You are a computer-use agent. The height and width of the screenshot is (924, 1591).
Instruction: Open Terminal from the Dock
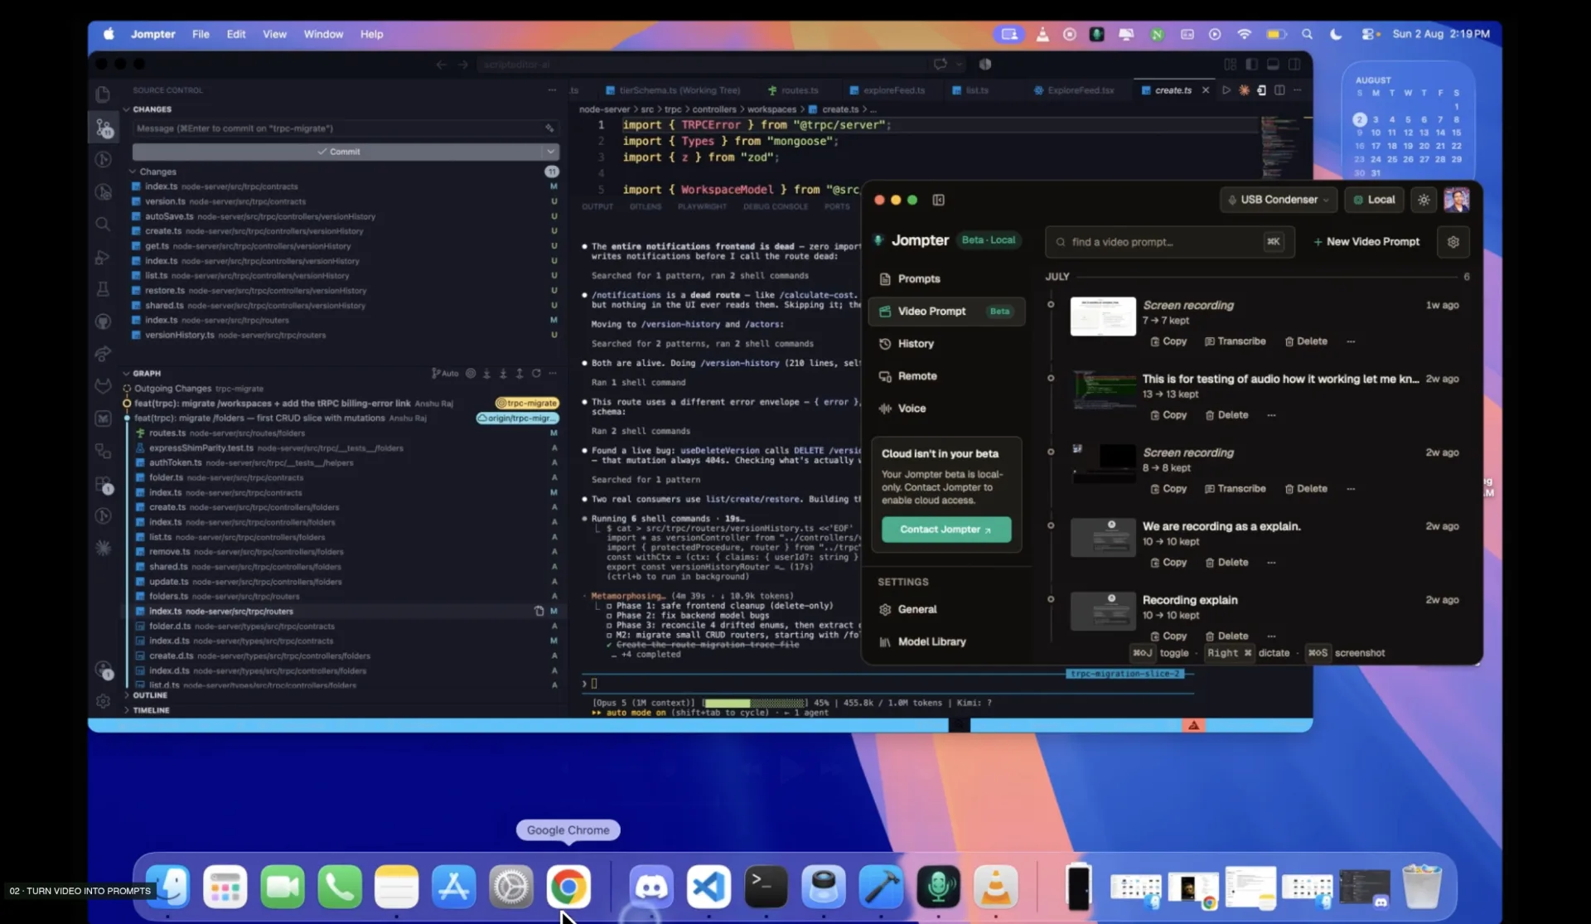tap(766, 887)
